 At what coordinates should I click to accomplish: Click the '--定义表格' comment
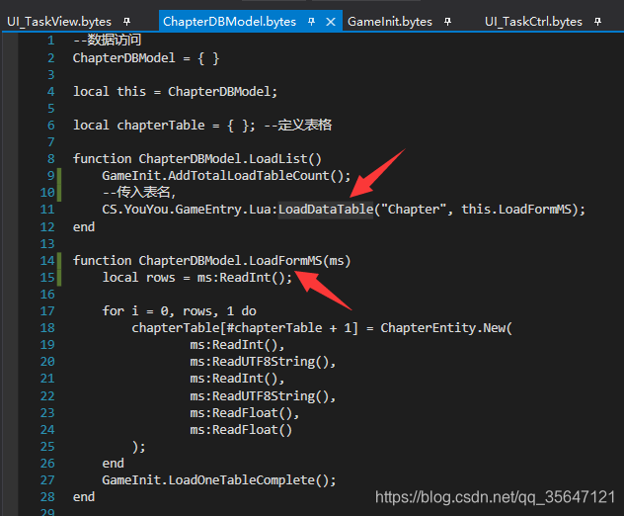coord(297,126)
